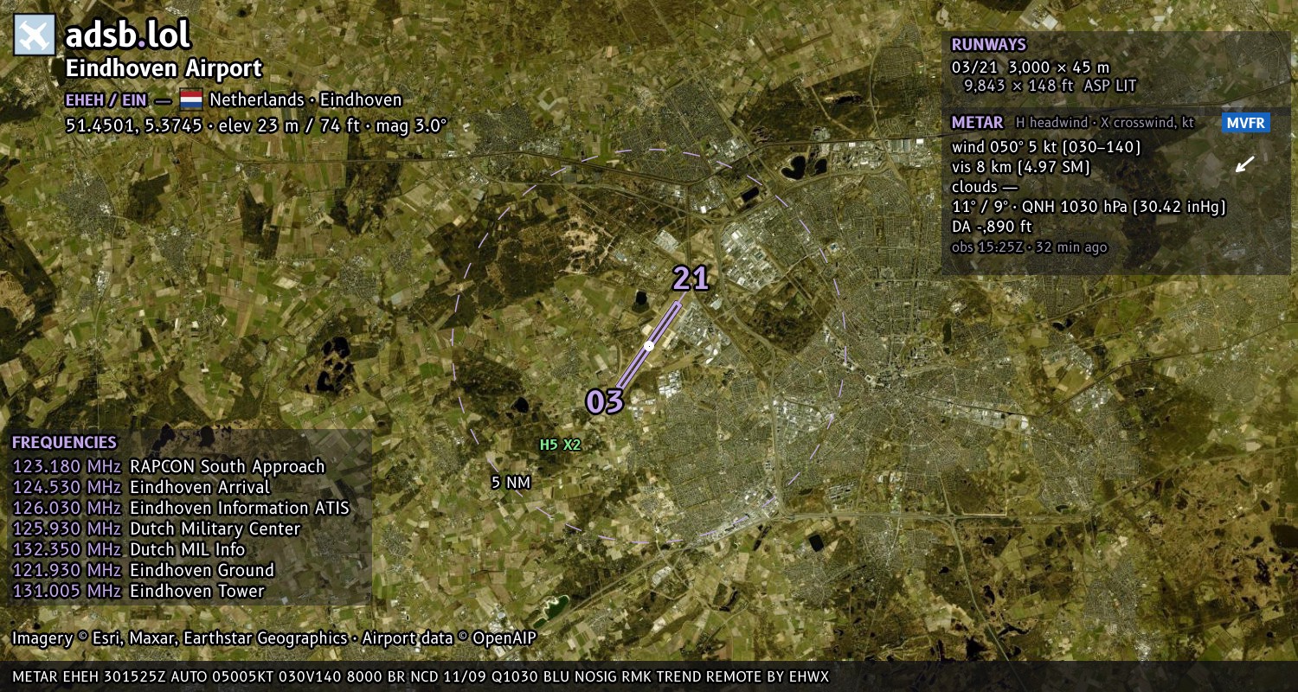Click the METAR panel heading
This screenshot has height=692, width=1298.
[x=977, y=123]
